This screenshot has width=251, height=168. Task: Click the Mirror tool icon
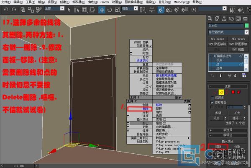click(x=233, y=10)
